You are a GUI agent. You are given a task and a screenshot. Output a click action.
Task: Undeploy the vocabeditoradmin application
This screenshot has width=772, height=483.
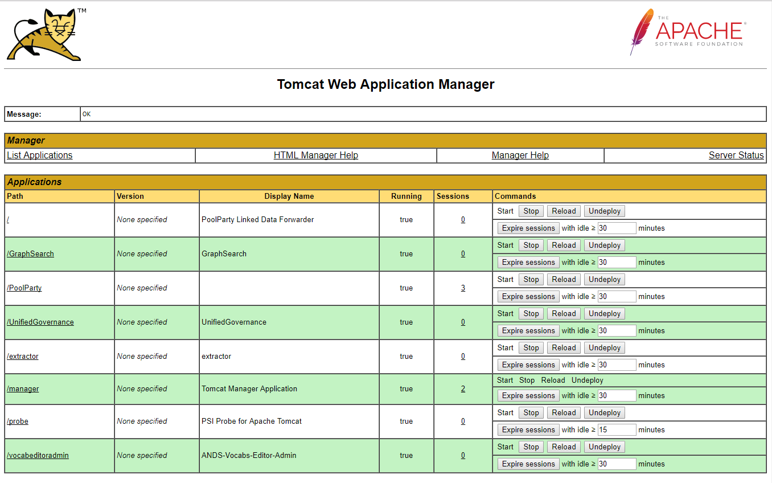(605, 447)
